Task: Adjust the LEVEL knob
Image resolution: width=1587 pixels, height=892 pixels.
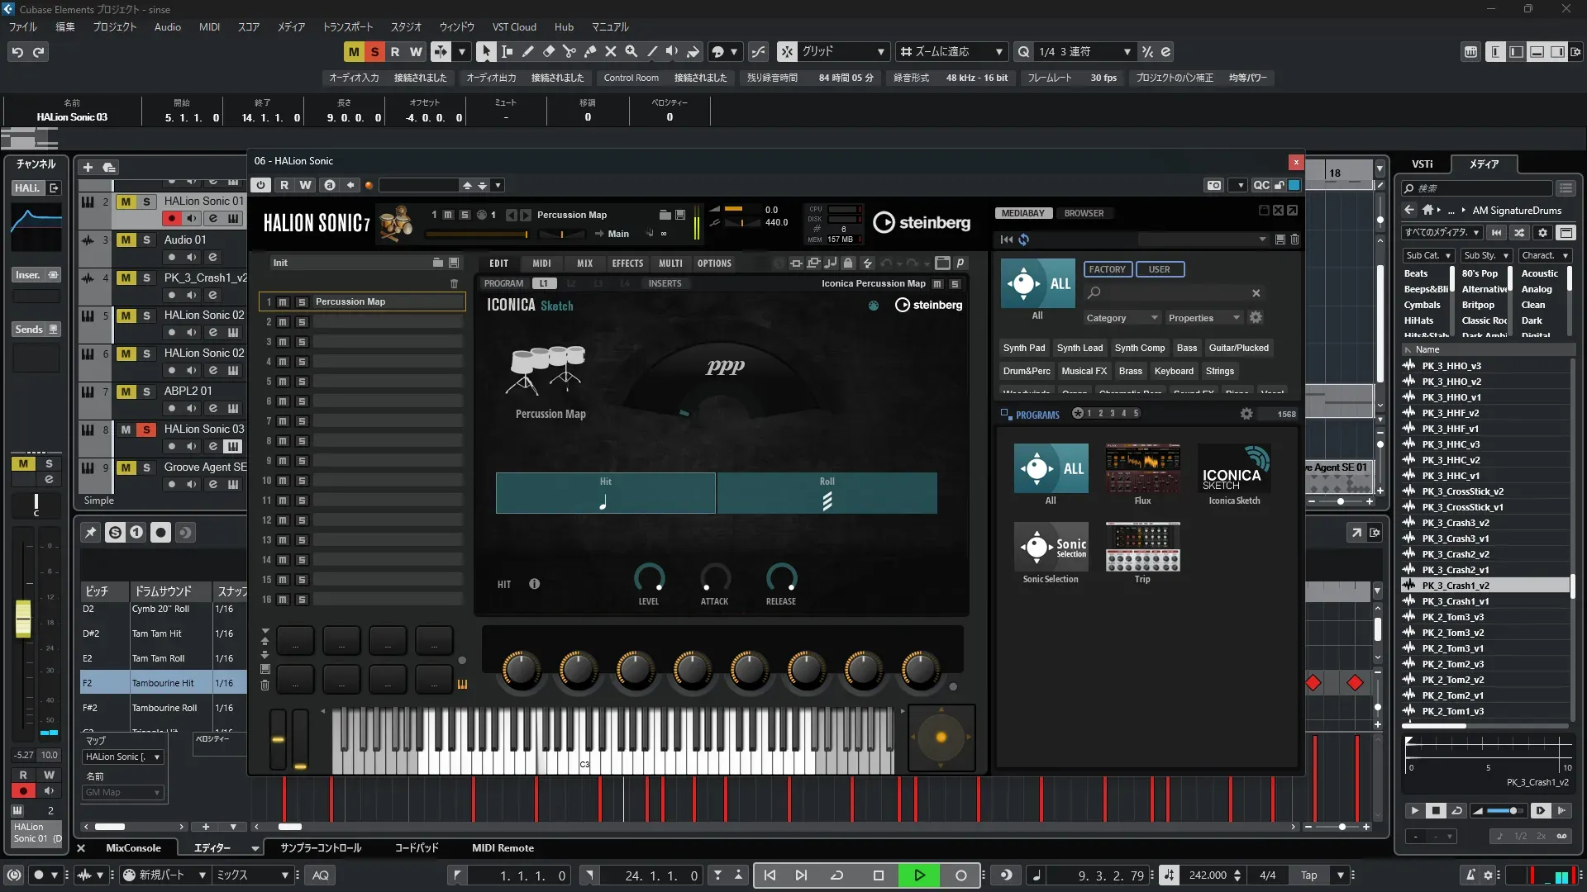Action: (x=649, y=578)
